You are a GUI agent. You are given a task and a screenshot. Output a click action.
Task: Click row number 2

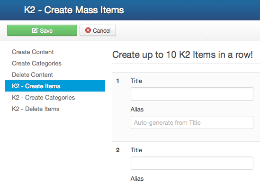[x=118, y=150]
